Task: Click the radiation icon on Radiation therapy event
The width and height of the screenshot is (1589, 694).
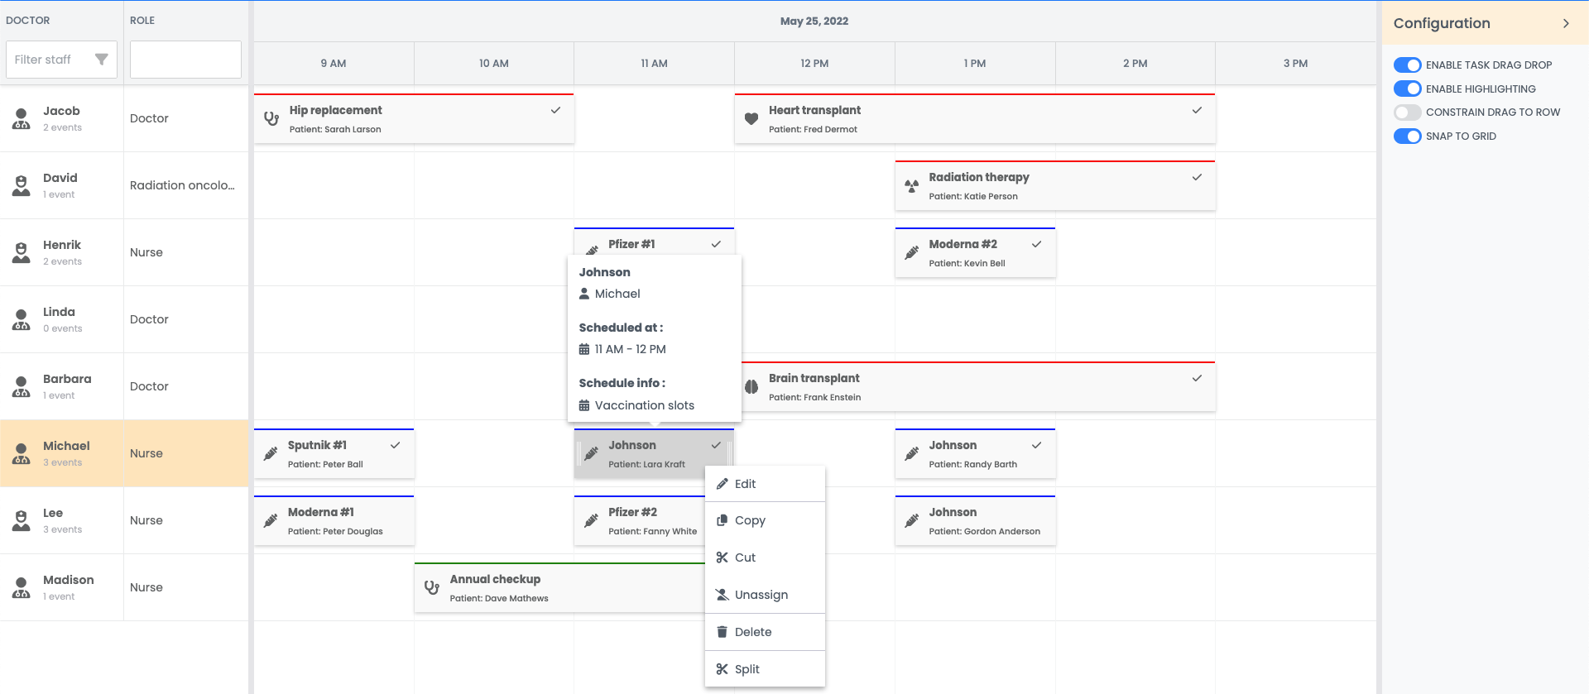Action: [911, 185]
